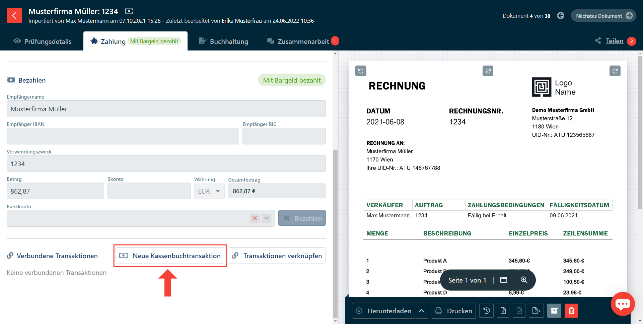Click the Teilen link
The image size is (643, 324).
pos(614,41)
